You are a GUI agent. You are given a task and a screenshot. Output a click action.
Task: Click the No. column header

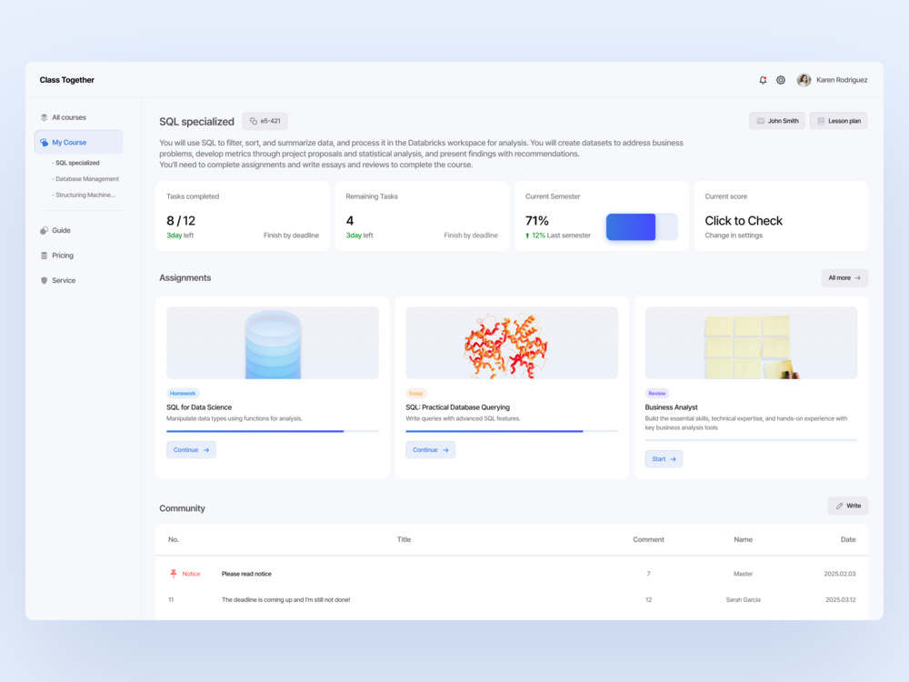(x=174, y=539)
